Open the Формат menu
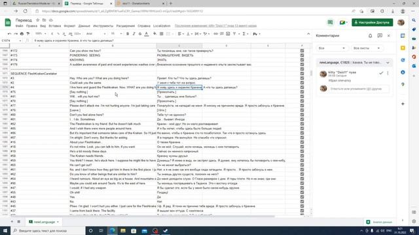 (69, 26)
